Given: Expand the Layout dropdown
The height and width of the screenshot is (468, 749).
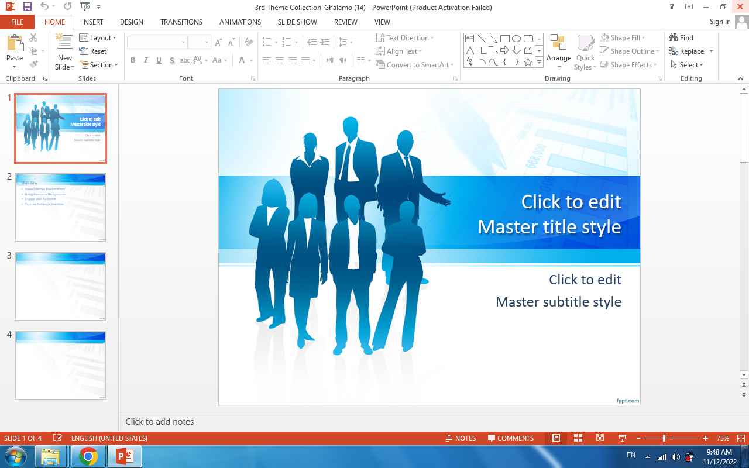Looking at the screenshot, I should [98, 38].
